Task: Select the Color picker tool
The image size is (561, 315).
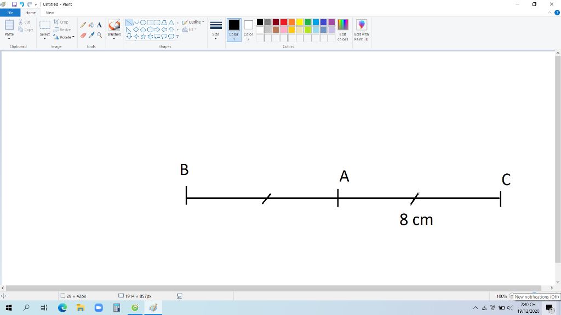Action: (x=90, y=36)
